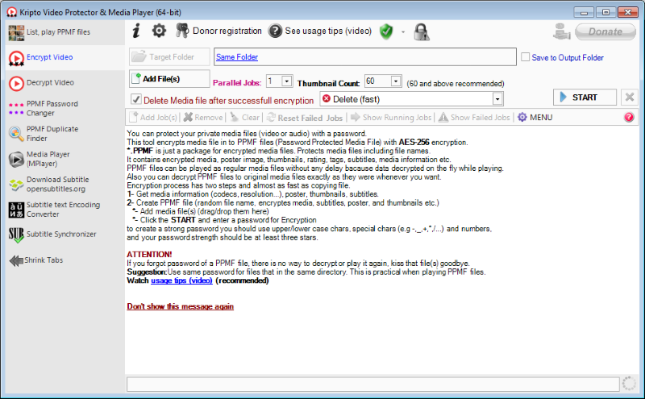Click the Subtitle Synchronizer SUB icon
The image size is (645, 399).
pyautogui.click(x=16, y=235)
